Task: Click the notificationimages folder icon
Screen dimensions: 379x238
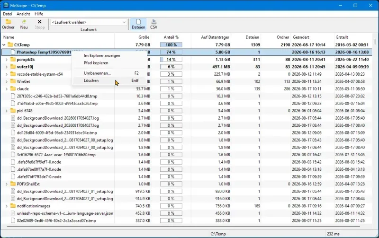Action: pos(13,206)
